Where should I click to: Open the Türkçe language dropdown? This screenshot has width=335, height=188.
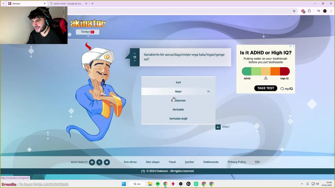[87, 32]
